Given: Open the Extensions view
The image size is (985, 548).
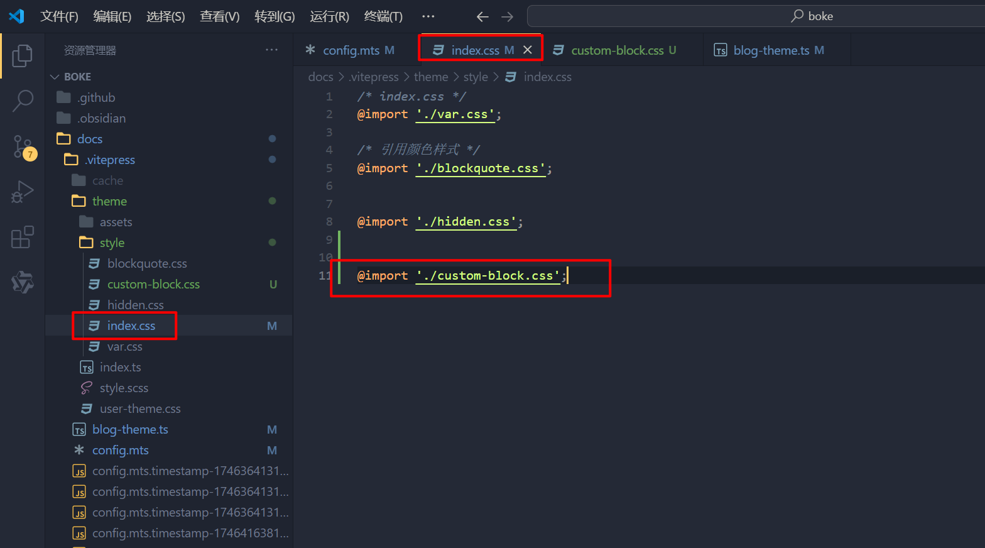Looking at the screenshot, I should pyautogui.click(x=23, y=237).
